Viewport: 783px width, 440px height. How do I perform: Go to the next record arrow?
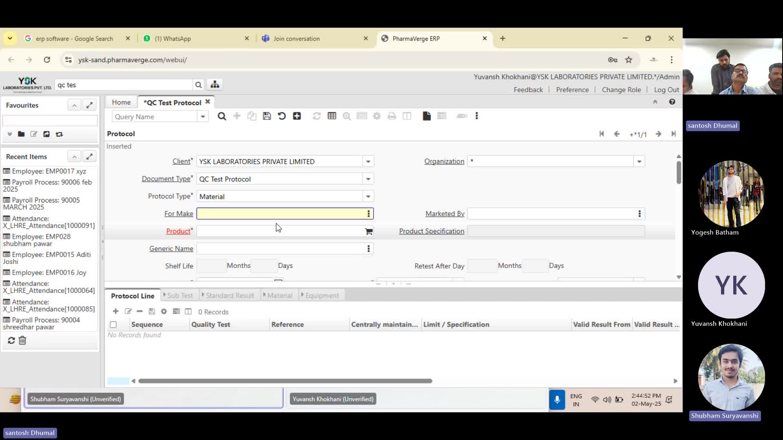click(x=659, y=134)
